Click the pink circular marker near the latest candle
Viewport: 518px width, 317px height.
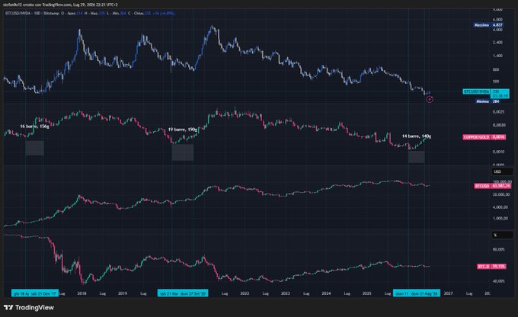click(x=430, y=99)
